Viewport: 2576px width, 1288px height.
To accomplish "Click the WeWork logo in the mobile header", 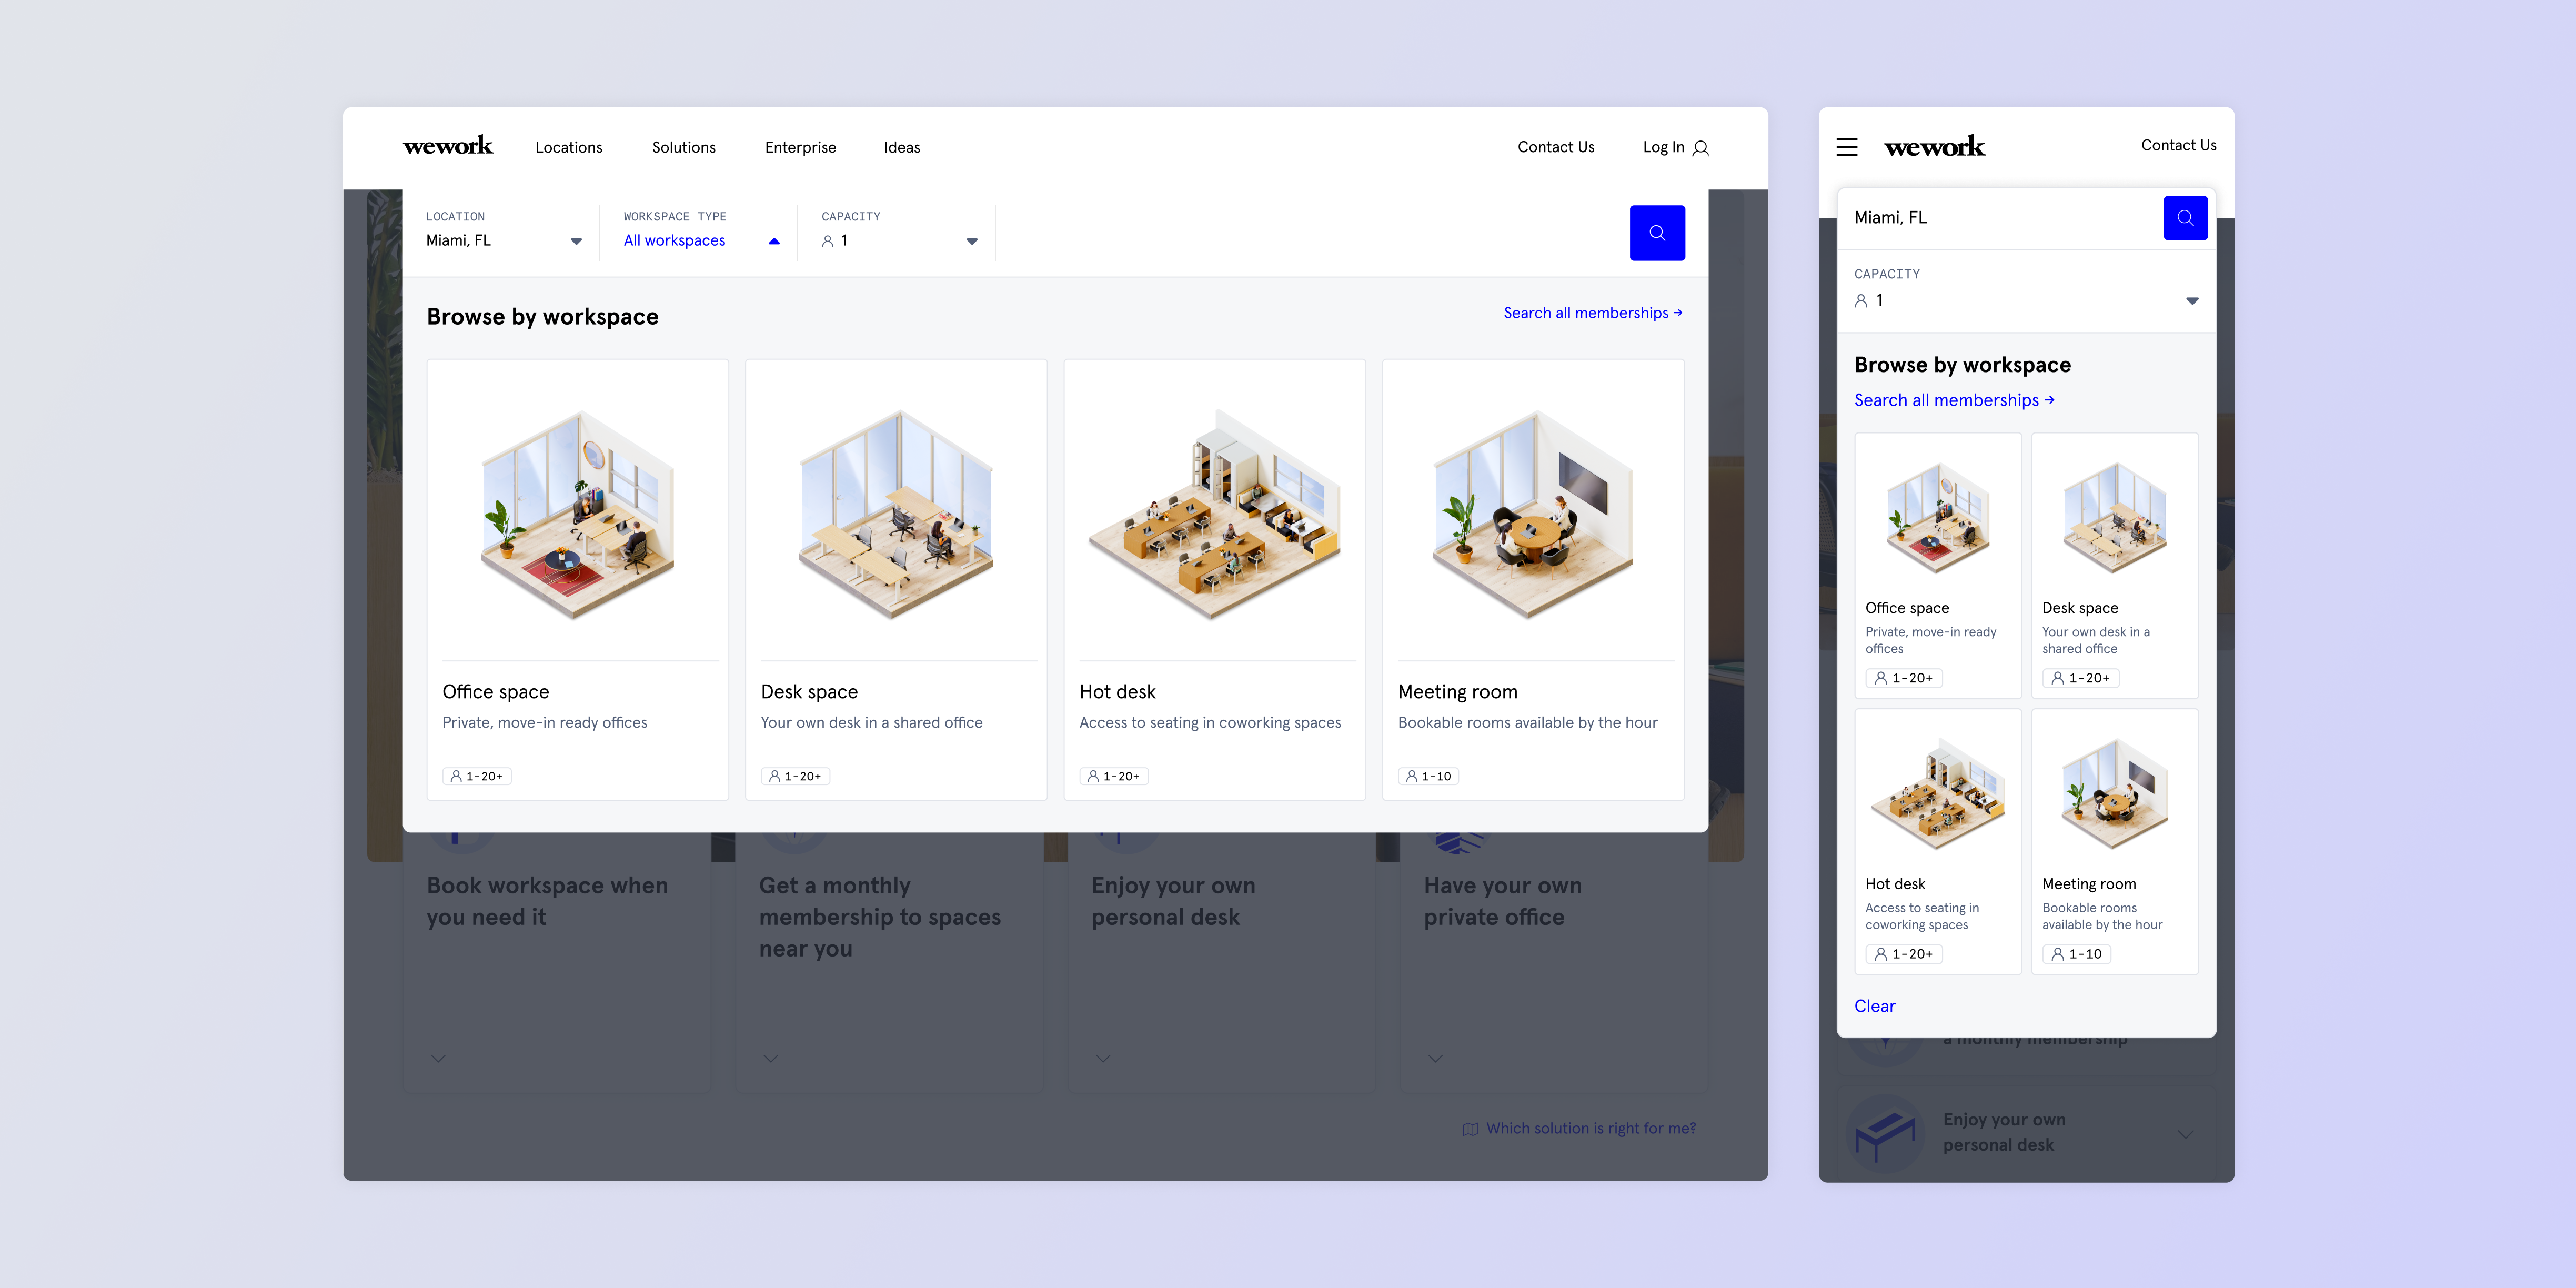I will point(1934,147).
